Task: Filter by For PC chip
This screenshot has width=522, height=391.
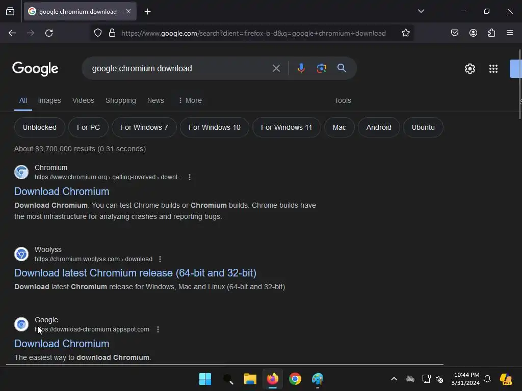Action: [x=88, y=127]
